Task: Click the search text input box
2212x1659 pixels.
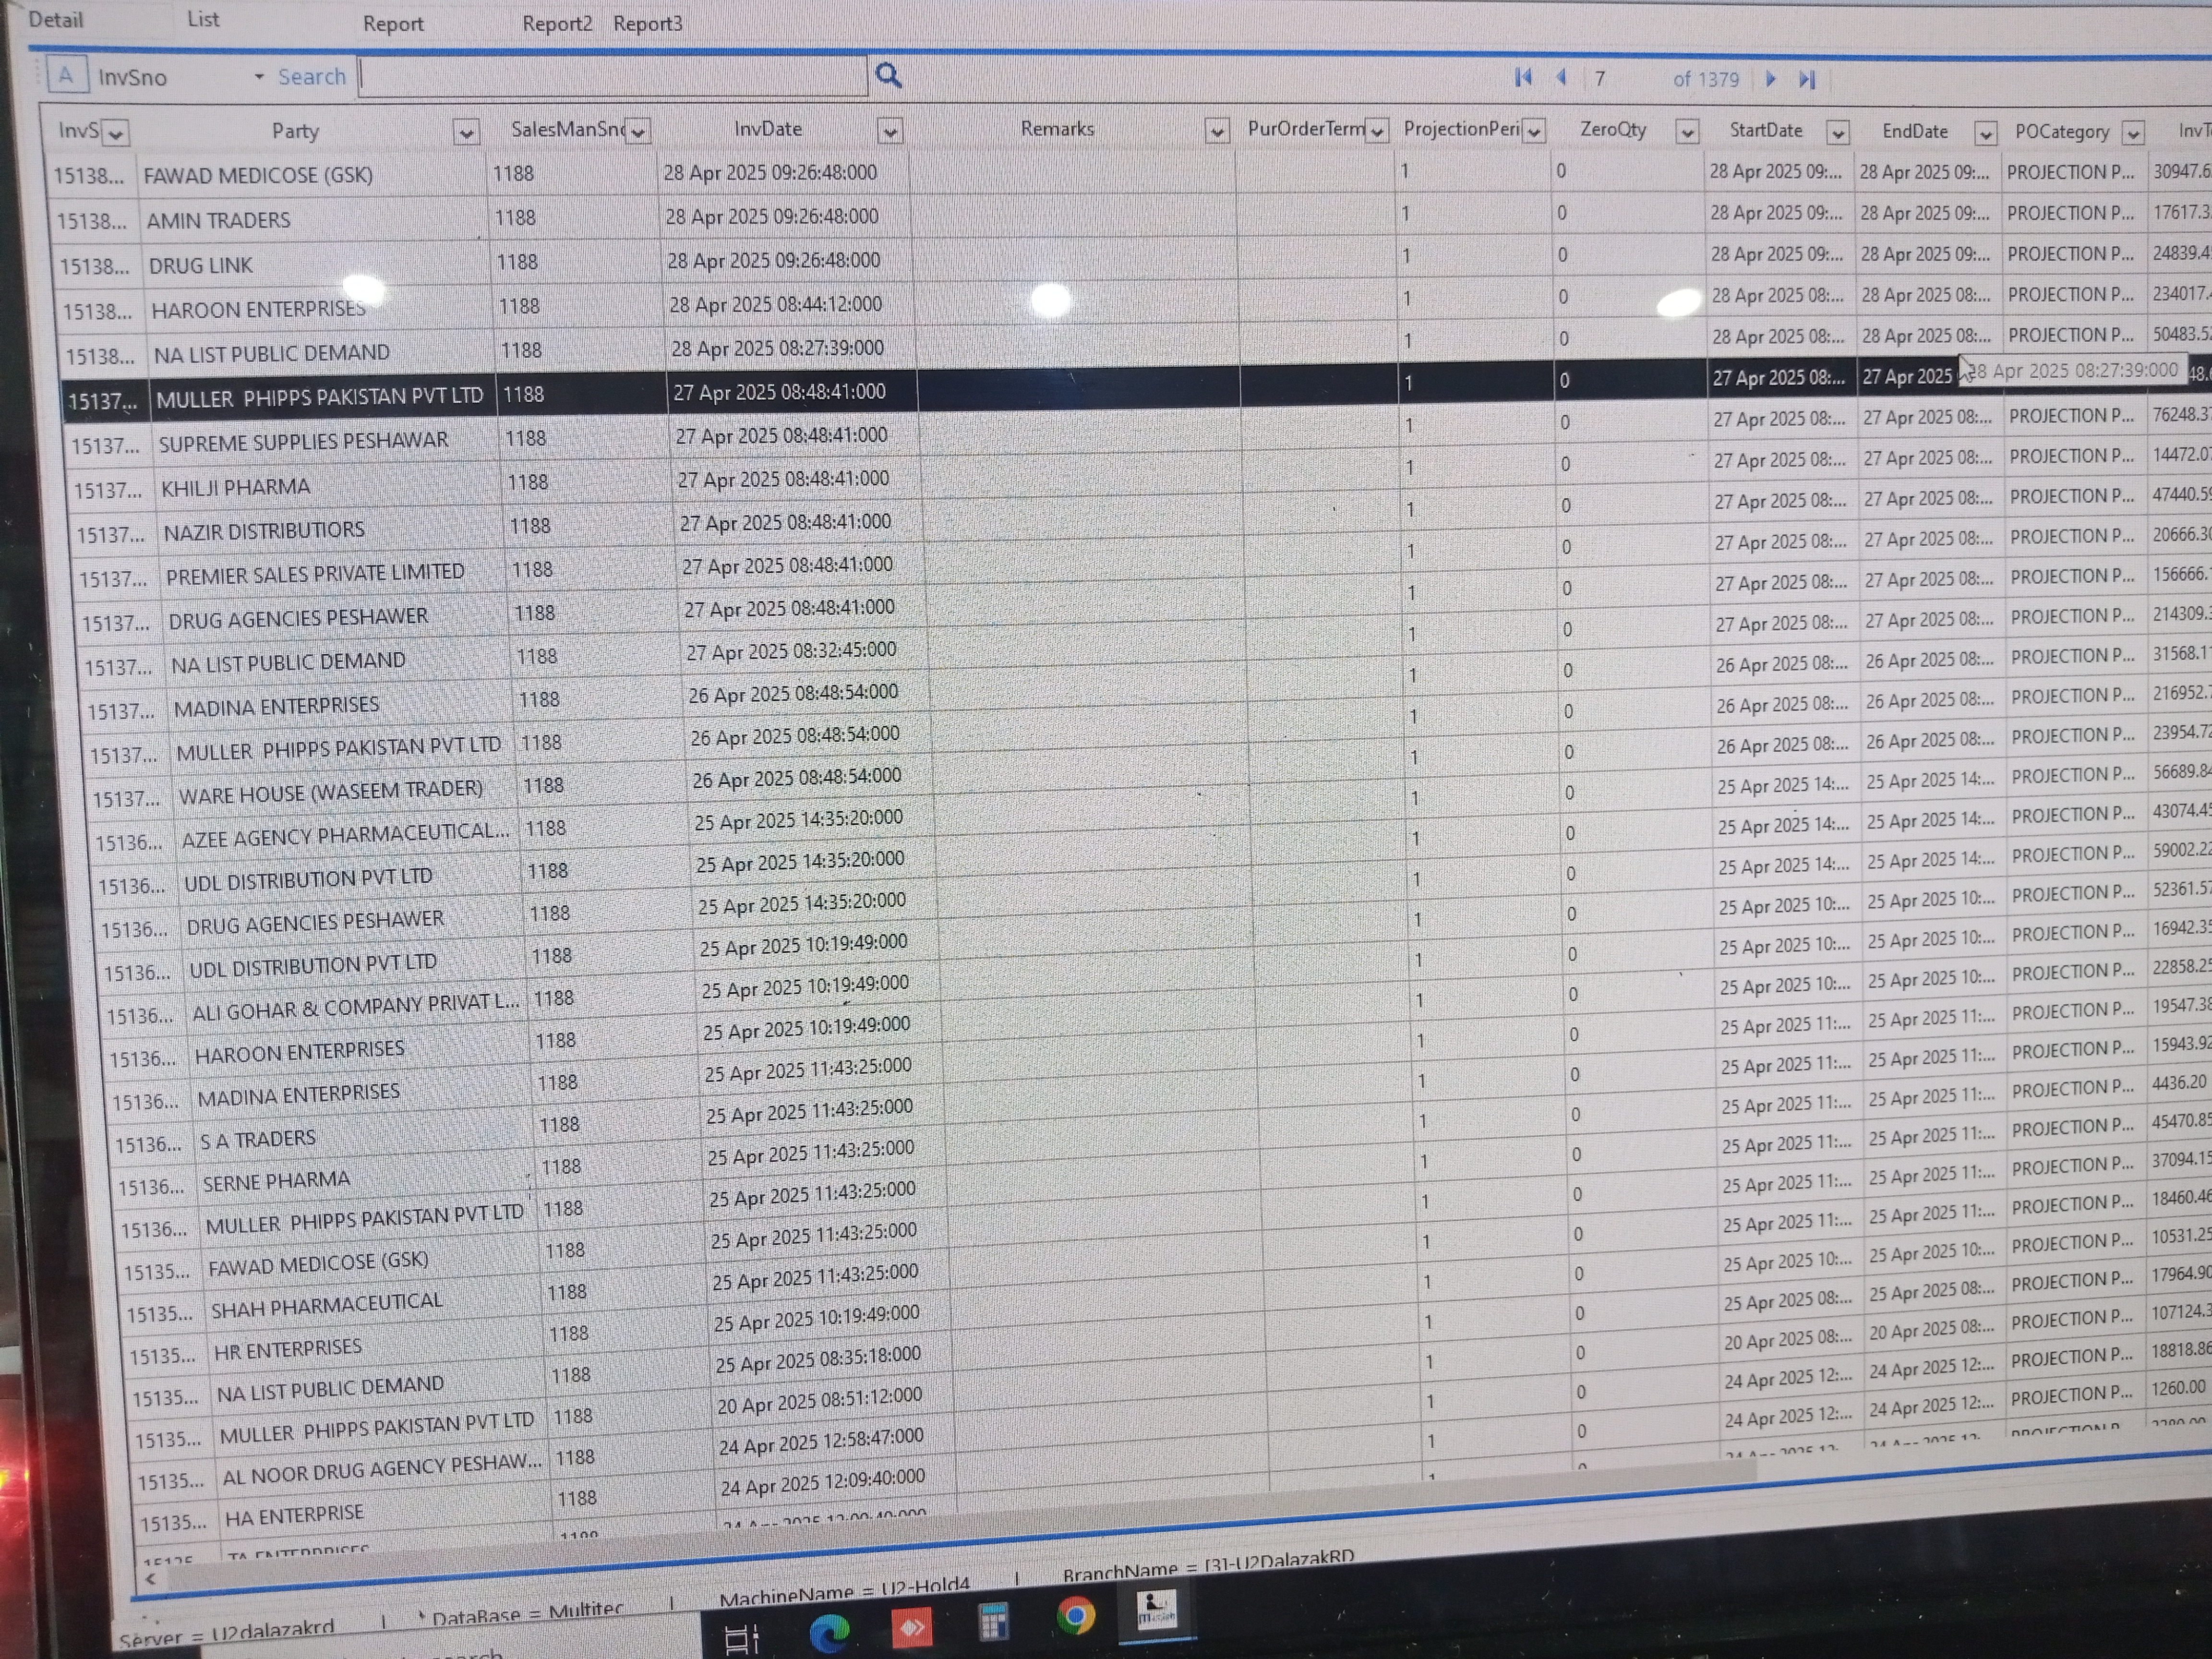Action: point(612,77)
